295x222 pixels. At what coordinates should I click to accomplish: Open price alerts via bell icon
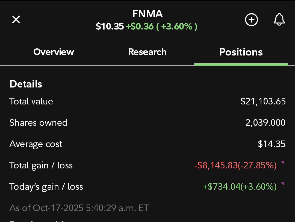[x=279, y=20]
